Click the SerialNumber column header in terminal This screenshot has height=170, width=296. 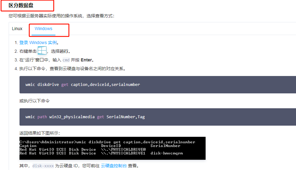[165, 146]
